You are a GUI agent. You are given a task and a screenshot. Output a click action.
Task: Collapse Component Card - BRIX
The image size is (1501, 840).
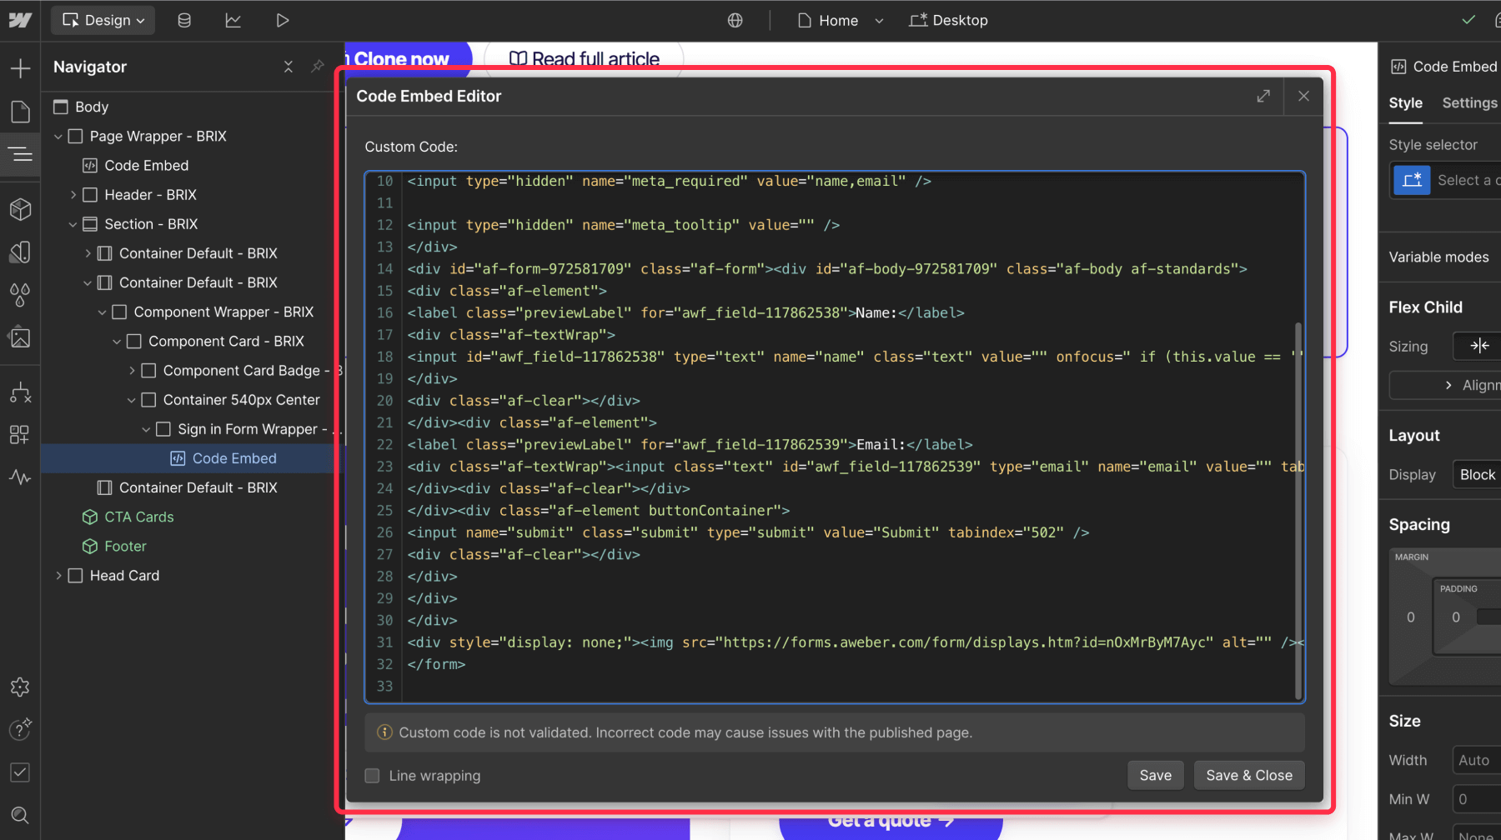[118, 341]
